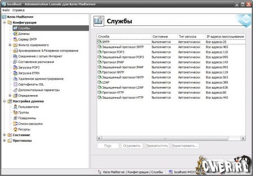253x176 pixels.
Task: Select Удаленное администрирование tree item
Action: tap(41, 79)
